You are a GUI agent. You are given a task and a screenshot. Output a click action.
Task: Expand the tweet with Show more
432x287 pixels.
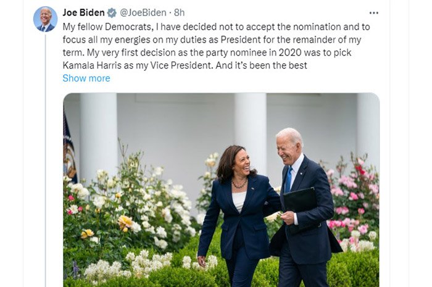pos(86,78)
